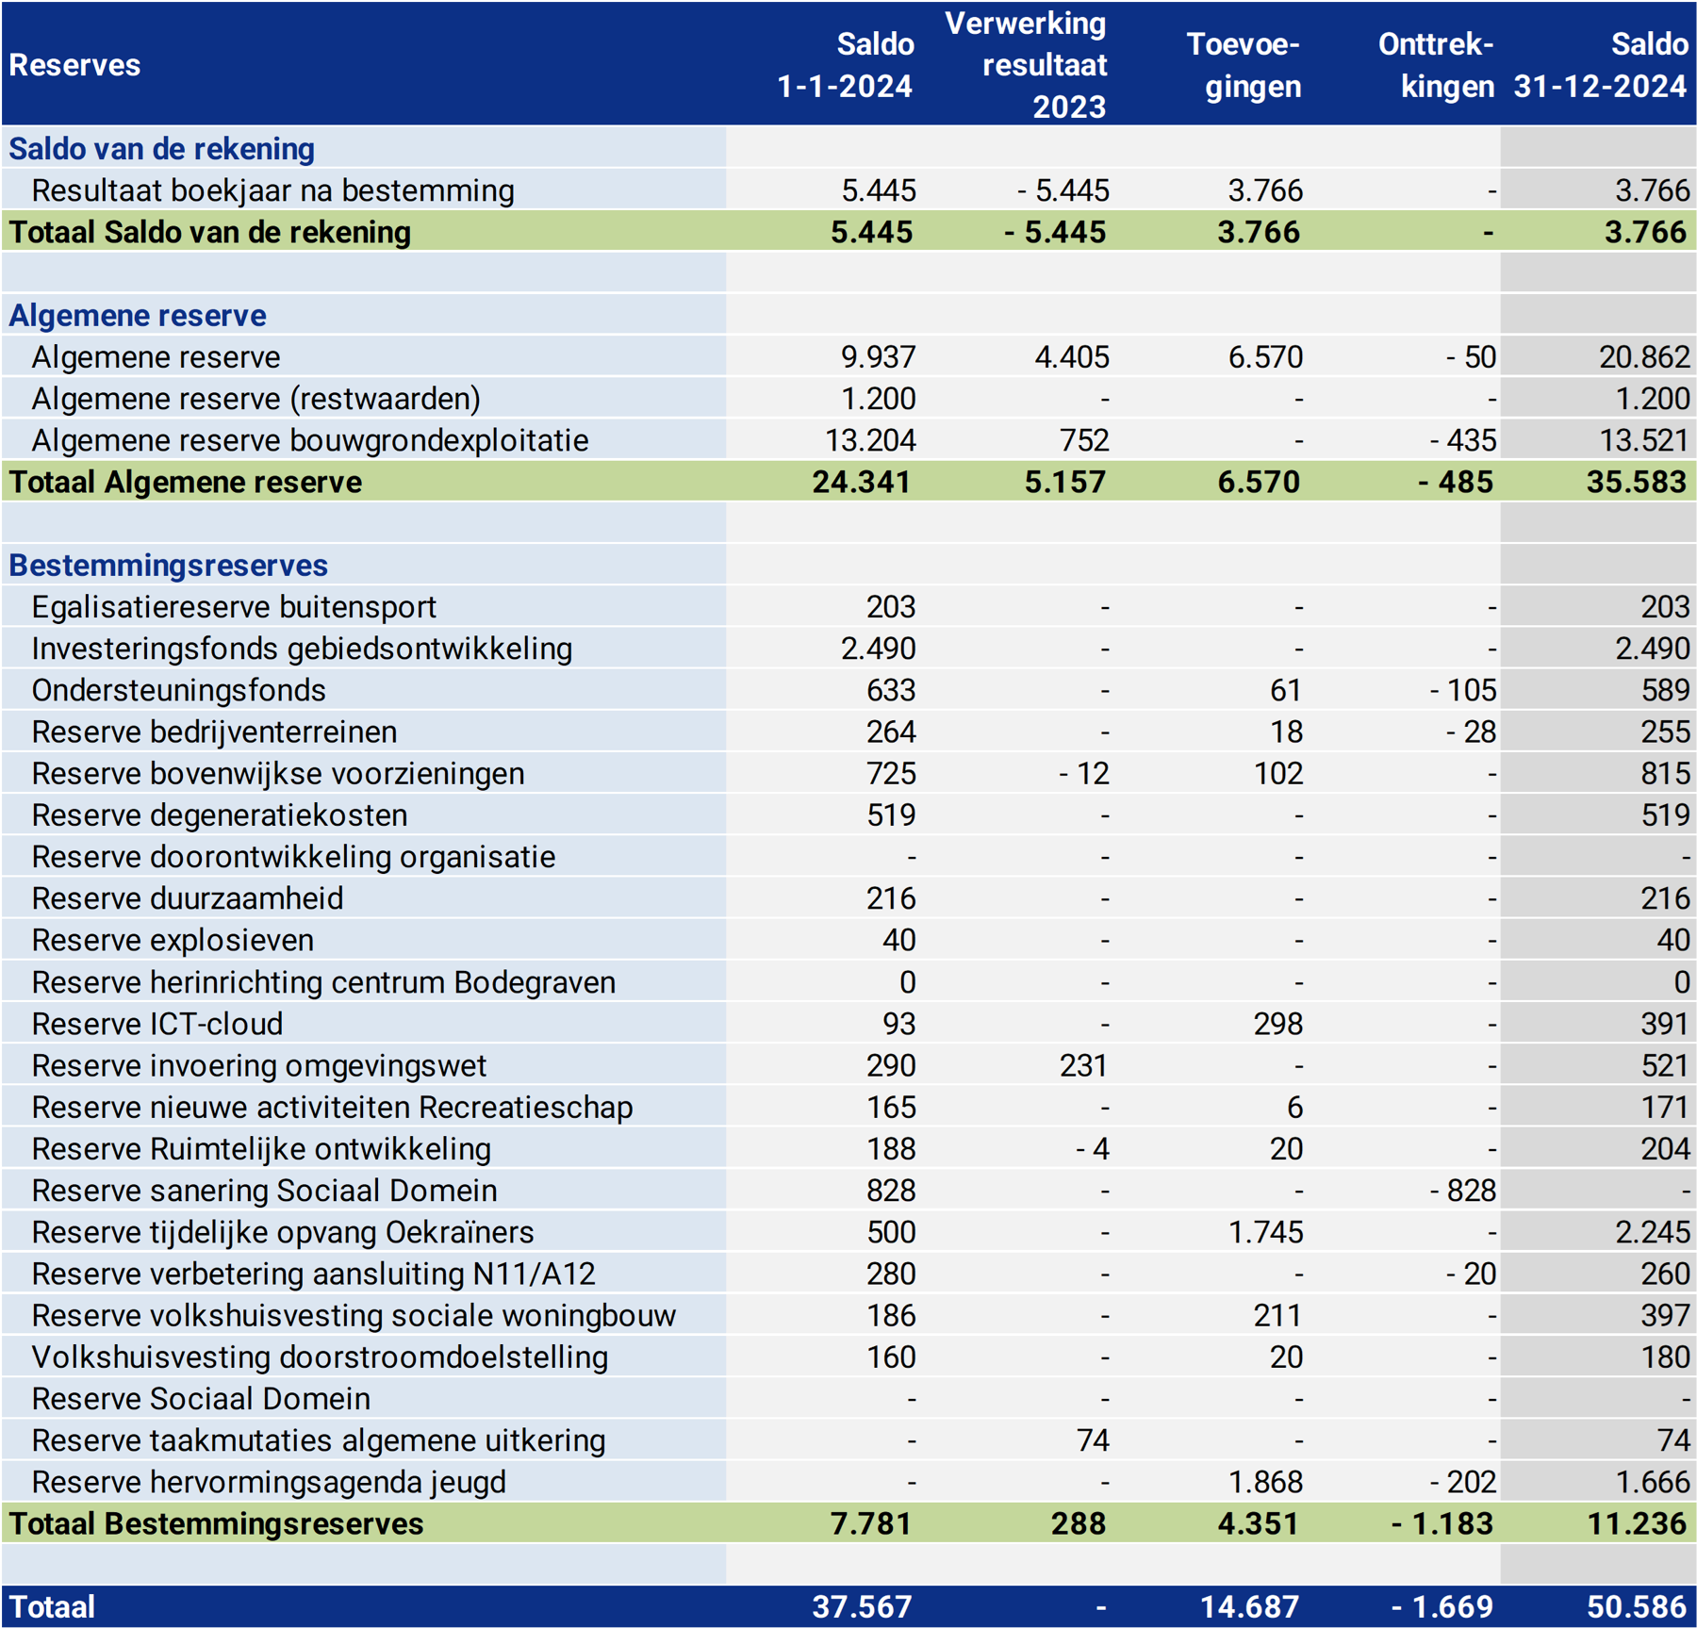The image size is (1697, 1628).
Task: Click the 'Reserve ICT-cloud' row label
Action: [x=157, y=1024]
